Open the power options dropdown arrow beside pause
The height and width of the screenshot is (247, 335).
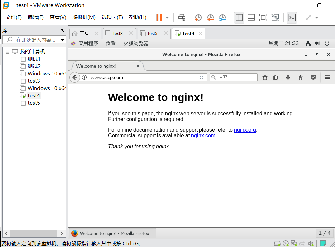pyautogui.click(x=167, y=18)
